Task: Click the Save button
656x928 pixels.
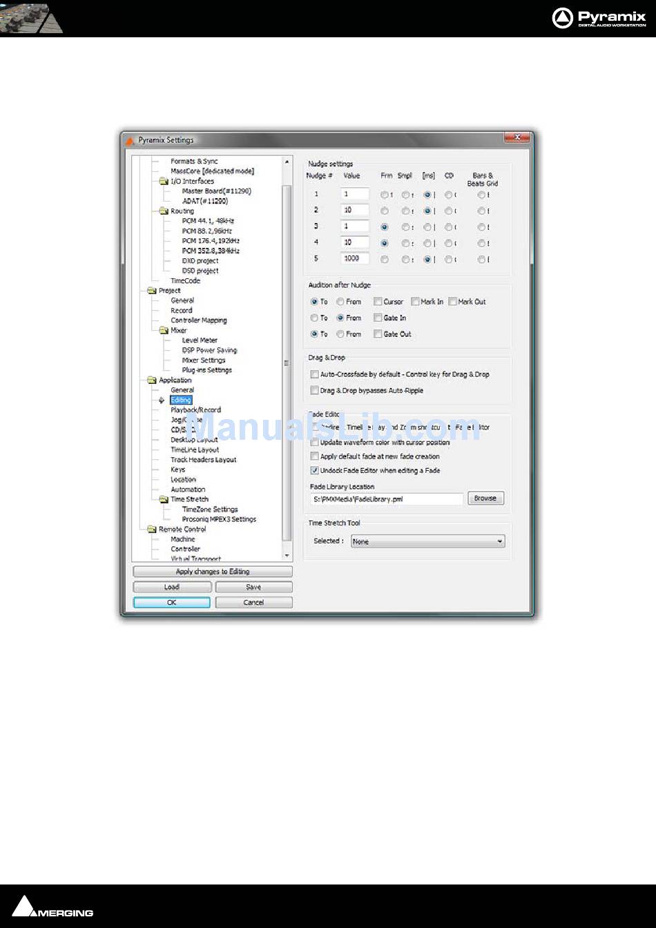Action: point(253,587)
